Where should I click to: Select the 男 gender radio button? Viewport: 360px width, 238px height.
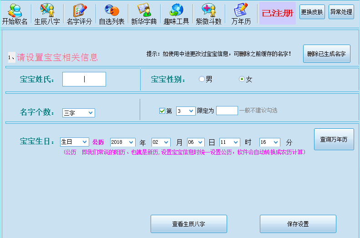point(202,79)
